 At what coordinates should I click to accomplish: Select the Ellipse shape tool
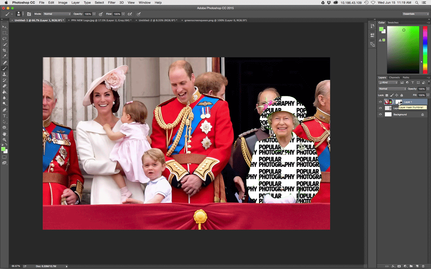pyautogui.click(x=4, y=128)
